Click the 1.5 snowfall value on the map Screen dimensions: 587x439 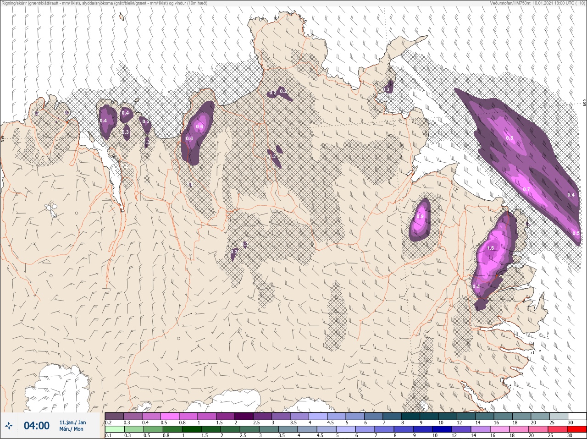pos(490,248)
